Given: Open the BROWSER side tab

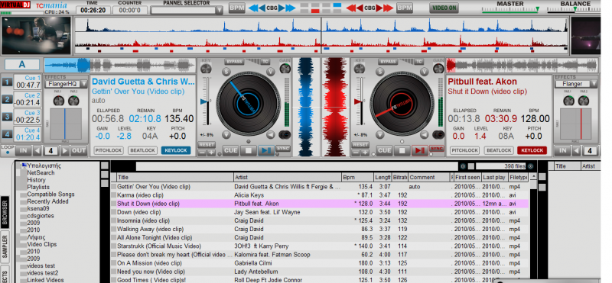Looking at the screenshot, I should [x=5, y=213].
